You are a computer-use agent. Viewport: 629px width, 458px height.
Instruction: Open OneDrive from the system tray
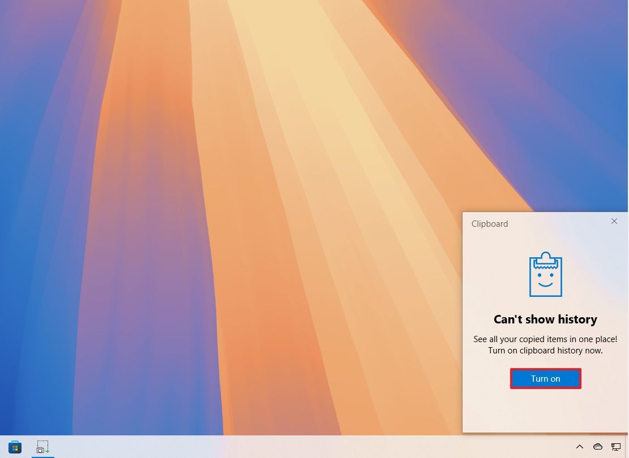tap(597, 447)
